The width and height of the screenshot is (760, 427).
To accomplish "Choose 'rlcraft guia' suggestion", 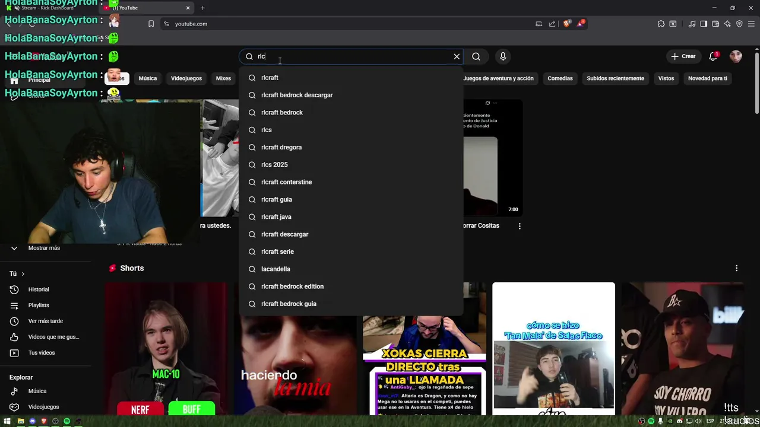I will (x=351, y=199).
